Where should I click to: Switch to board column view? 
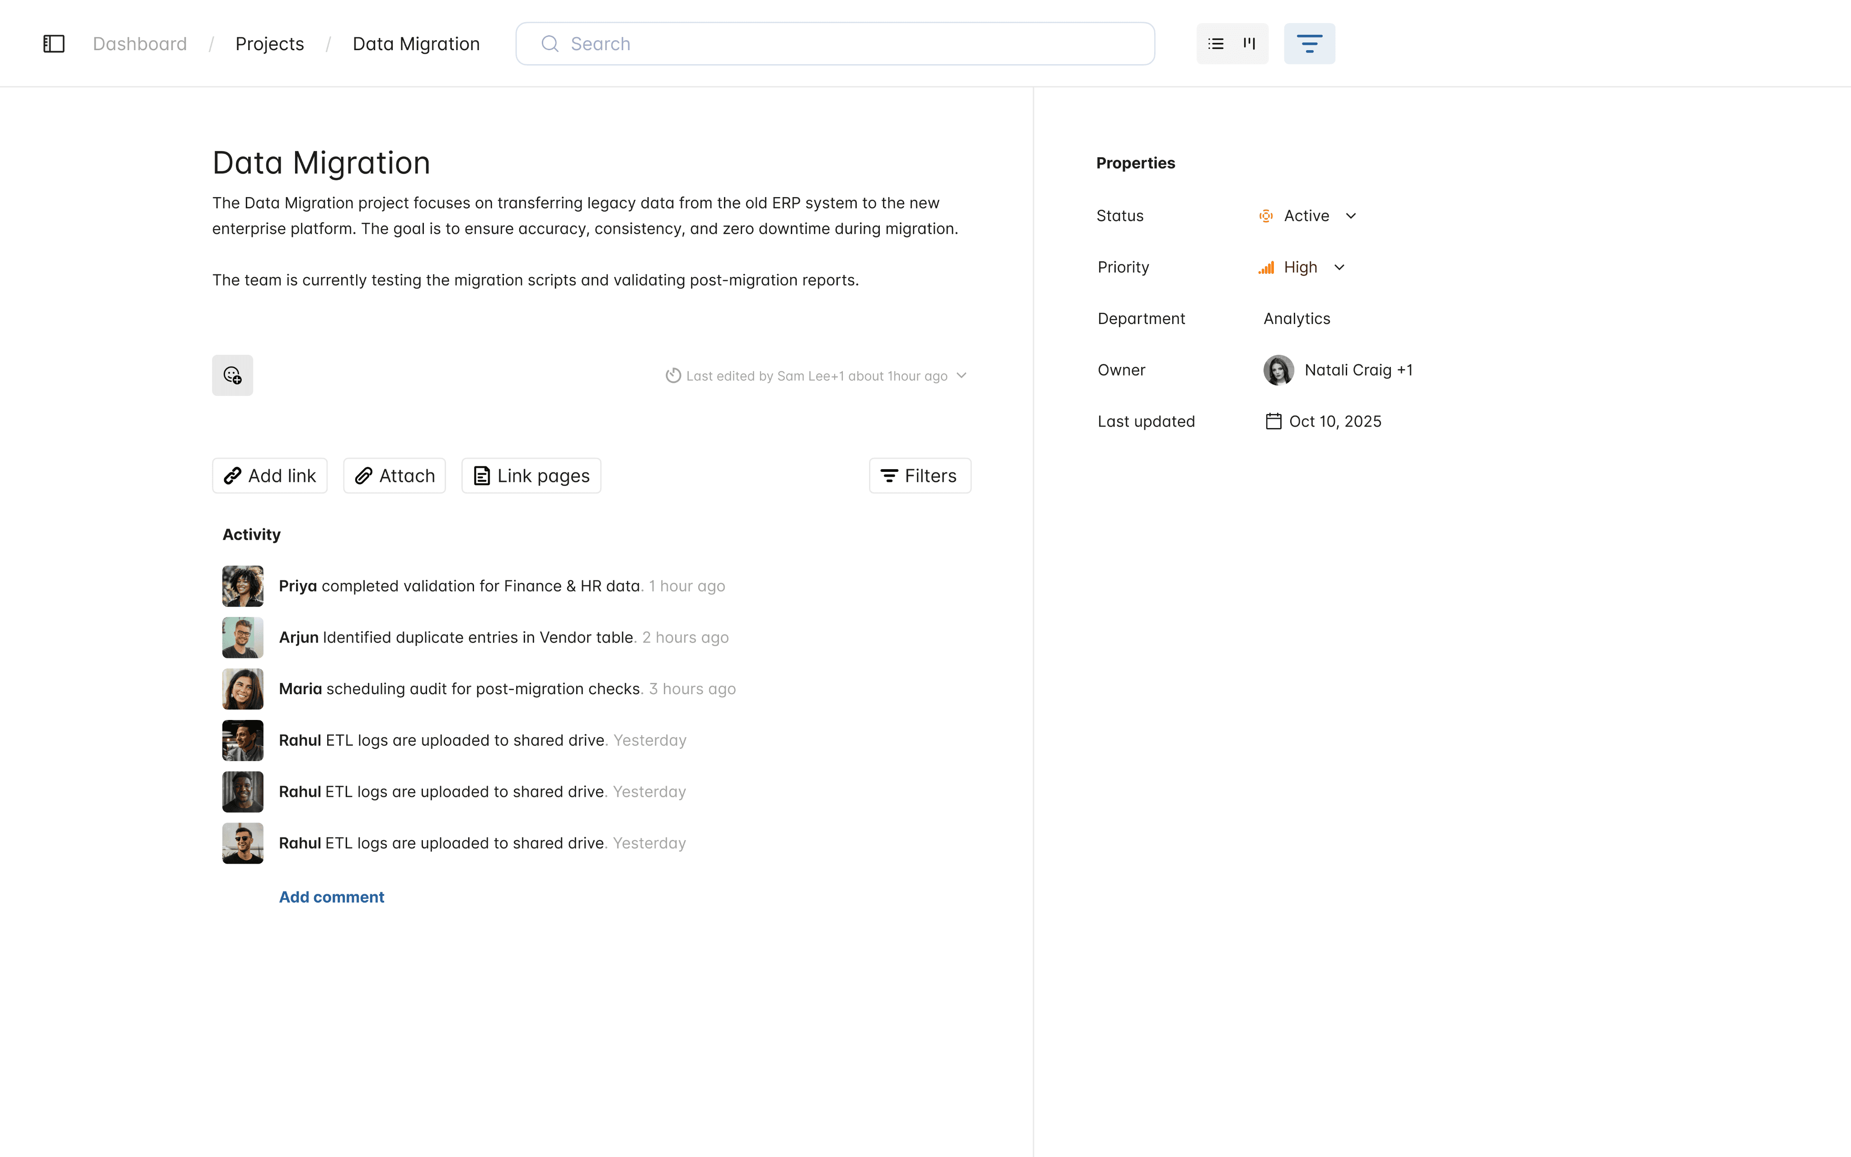tap(1249, 44)
